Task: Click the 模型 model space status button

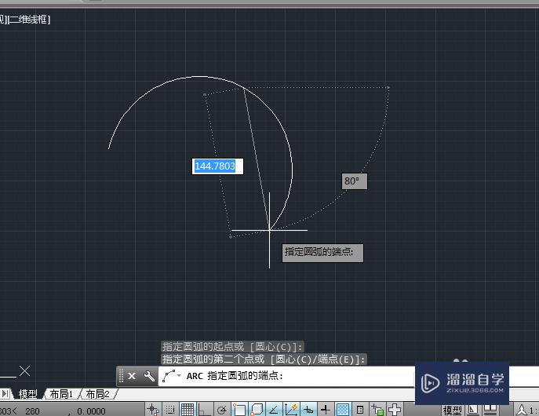Action: coord(452,411)
